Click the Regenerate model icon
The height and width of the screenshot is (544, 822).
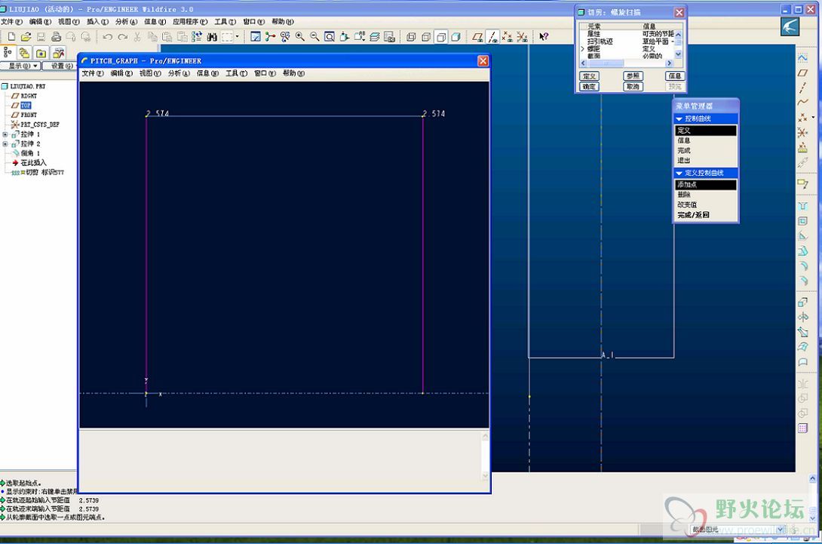pos(197,37)
